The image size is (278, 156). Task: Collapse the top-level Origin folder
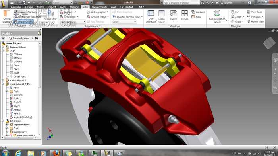pos(3,51)
